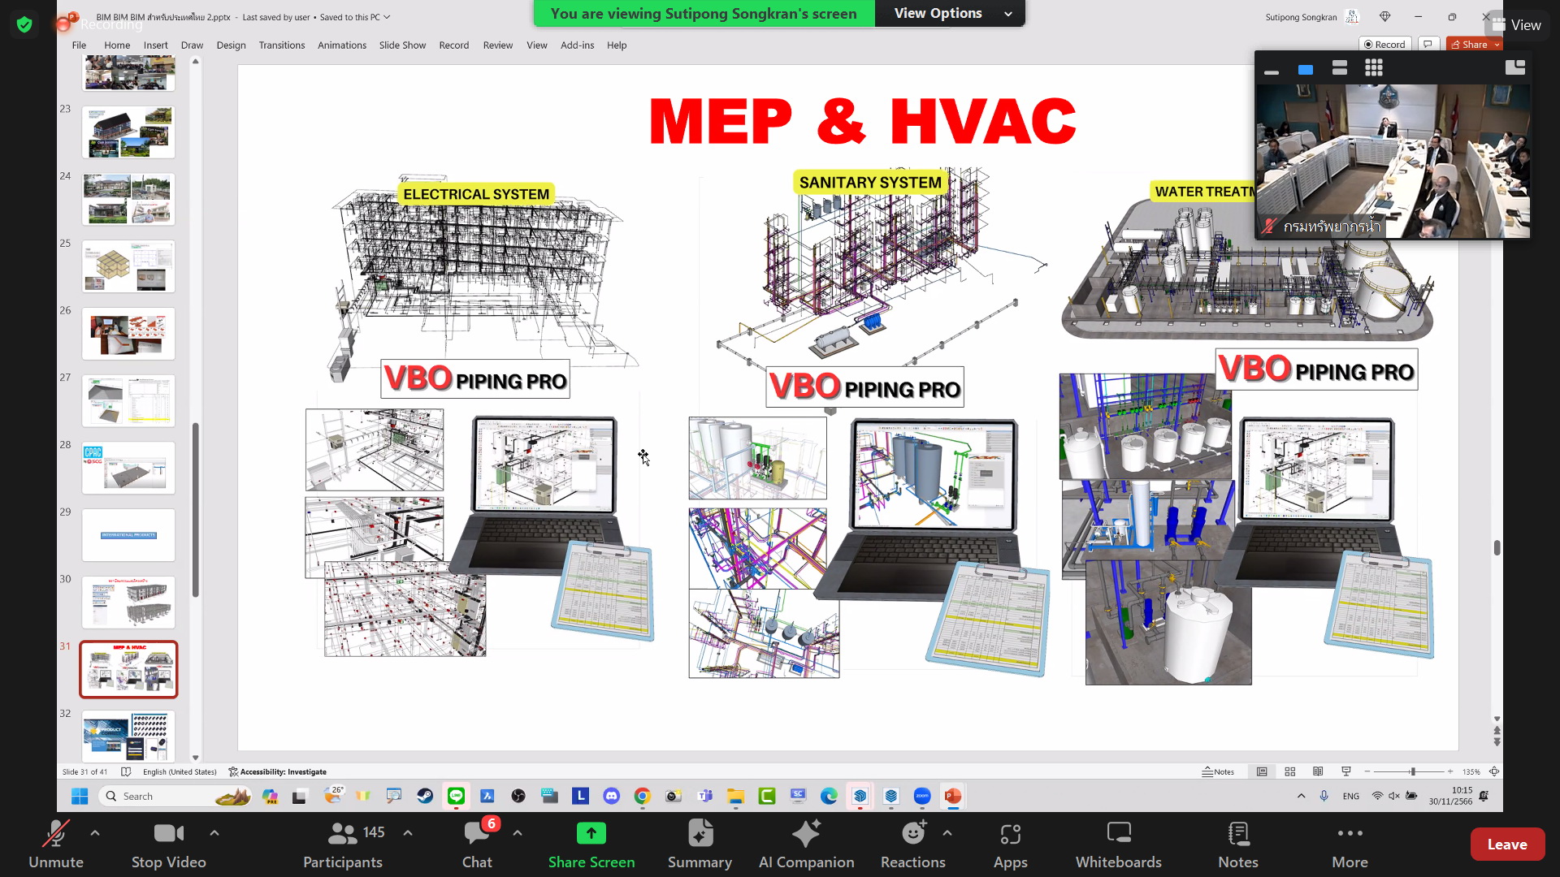Open the Insert ribbon tab
Image resolution: width=1560 pixels, height=877 pixels.
pos(155,45)
